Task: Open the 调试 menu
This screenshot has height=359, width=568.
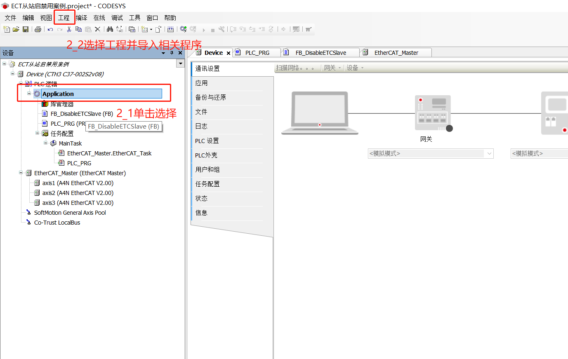Action: (x=117, y=18)
